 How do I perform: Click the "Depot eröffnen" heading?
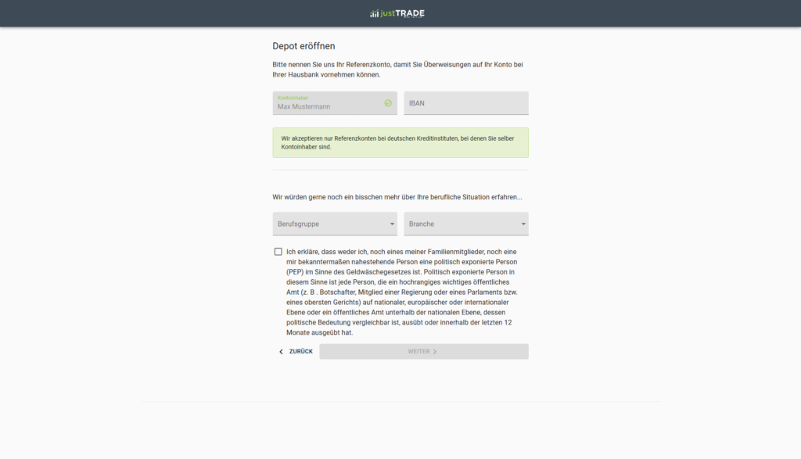click(x=304, y=46)
